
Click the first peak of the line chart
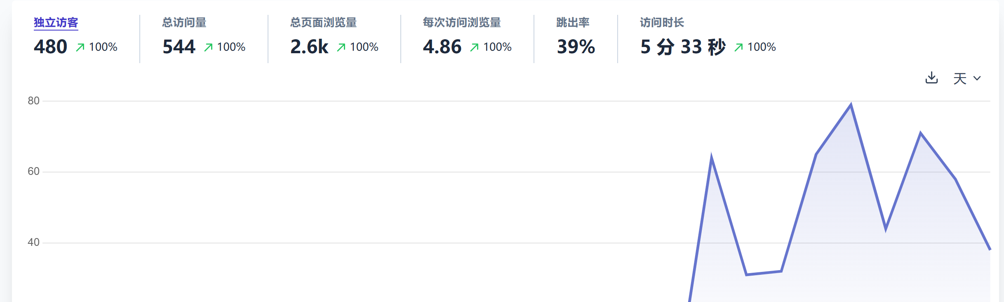tap(712, 158)
